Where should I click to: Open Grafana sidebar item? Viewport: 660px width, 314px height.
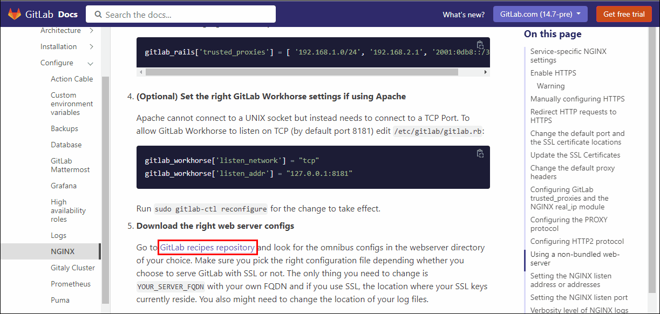click(64, 186)
